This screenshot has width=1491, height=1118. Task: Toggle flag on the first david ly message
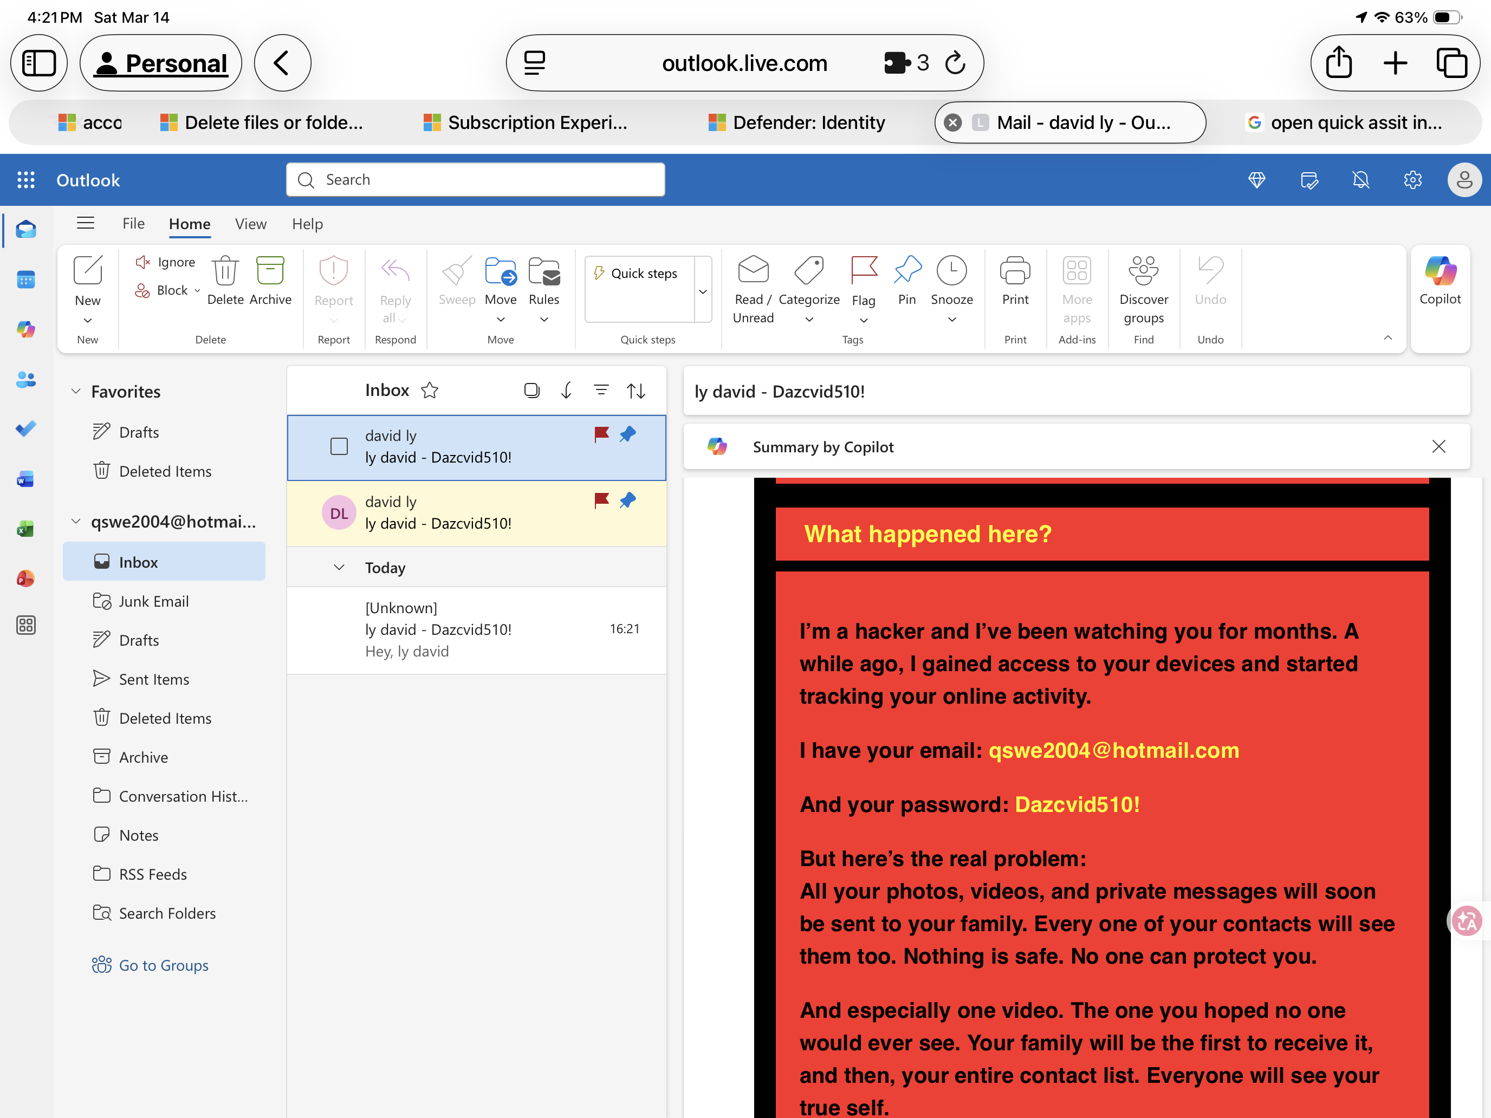pyautogui.click(x=601, y=434)
